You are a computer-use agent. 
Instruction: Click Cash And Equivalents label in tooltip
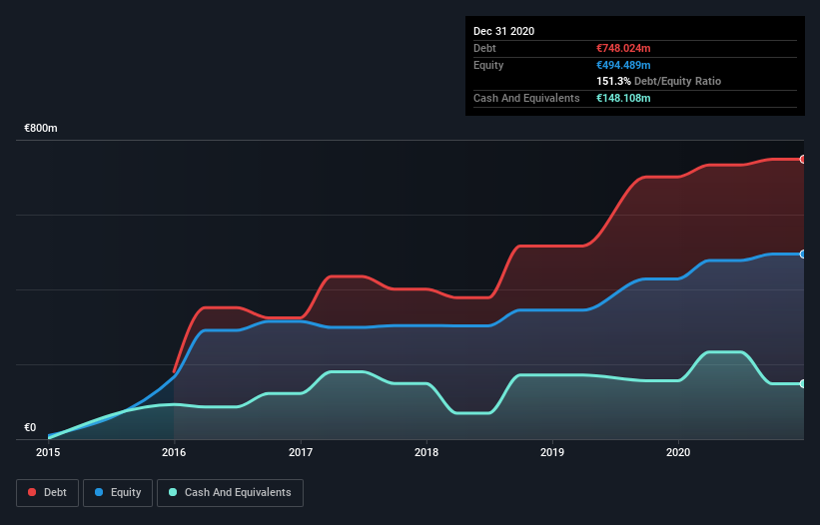526,98
